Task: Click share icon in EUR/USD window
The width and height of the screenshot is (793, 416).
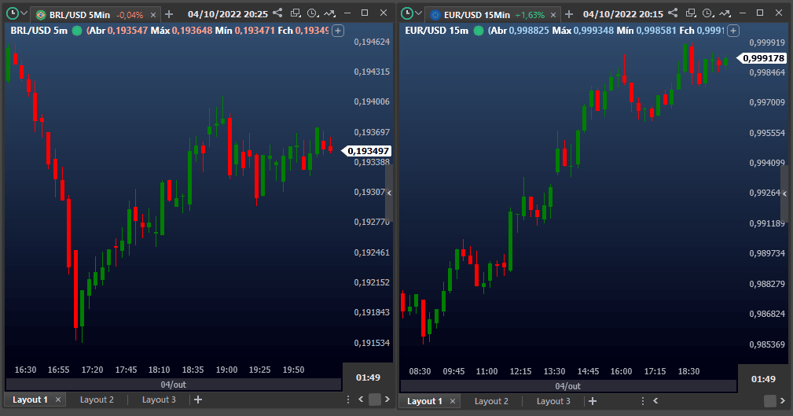Action: pos(671,13)
